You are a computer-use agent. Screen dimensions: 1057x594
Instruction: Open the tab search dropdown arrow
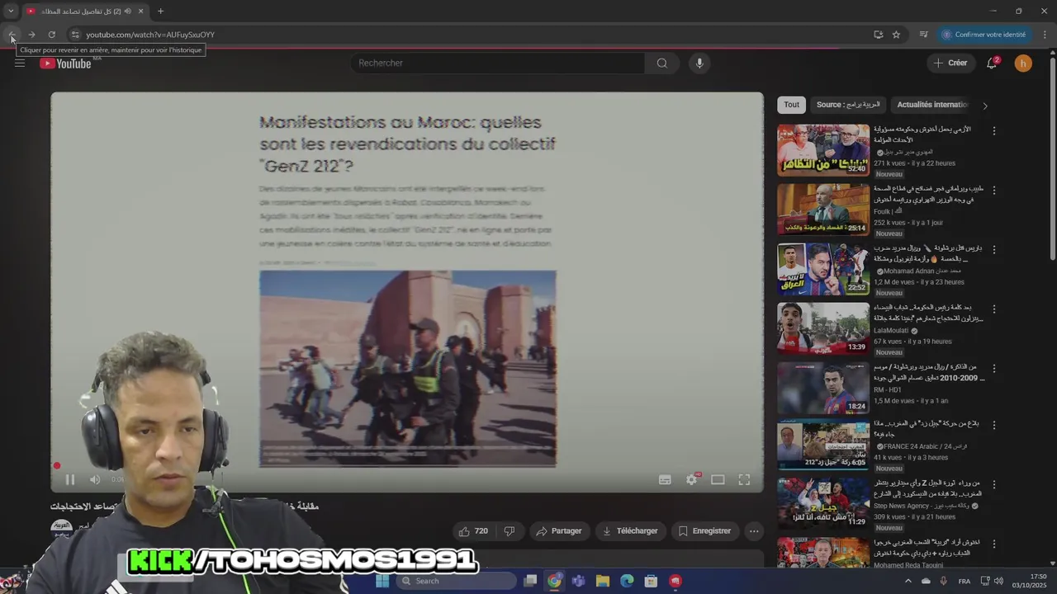coord(11,11)
